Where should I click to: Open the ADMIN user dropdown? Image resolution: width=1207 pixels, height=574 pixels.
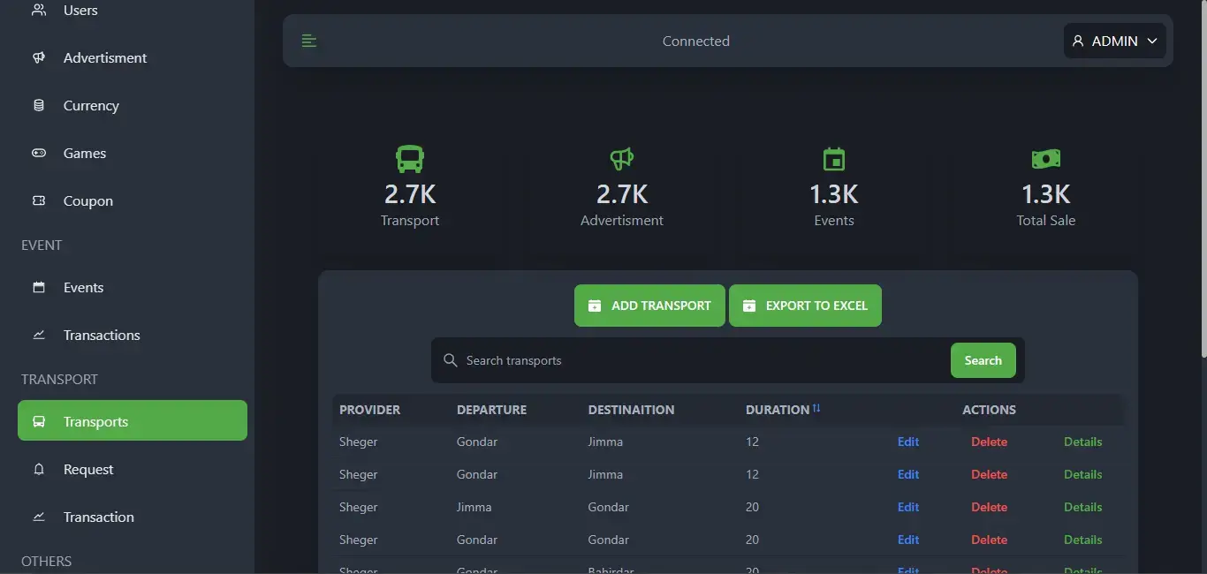[1114, 41]
